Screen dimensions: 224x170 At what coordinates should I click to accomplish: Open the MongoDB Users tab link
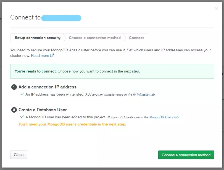click(164, 117)
